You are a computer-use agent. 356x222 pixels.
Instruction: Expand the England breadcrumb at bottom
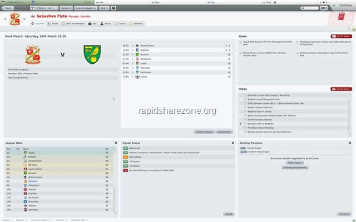pyautogui.click(x=21, y=220)
